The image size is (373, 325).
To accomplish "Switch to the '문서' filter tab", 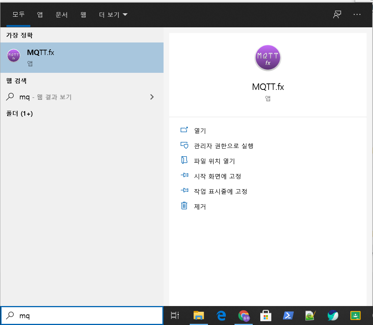I will 61,15.
